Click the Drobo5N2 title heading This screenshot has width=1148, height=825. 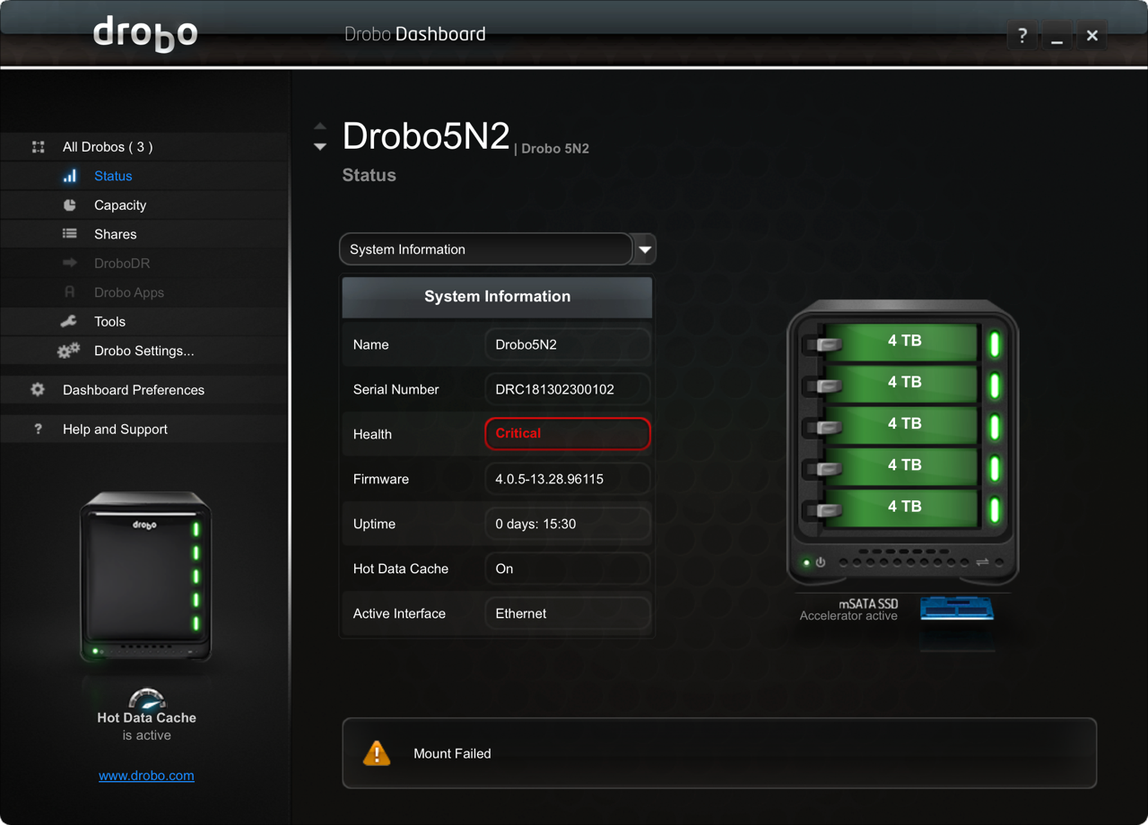(x=426, y=136)
